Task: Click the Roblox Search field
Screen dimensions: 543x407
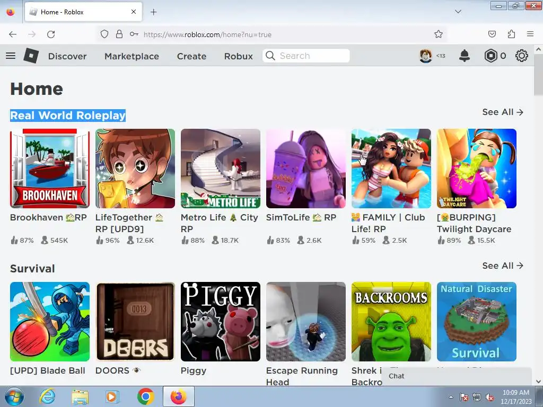Action: (306, 56)
